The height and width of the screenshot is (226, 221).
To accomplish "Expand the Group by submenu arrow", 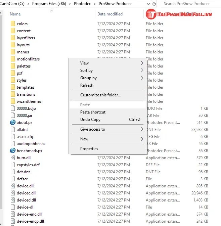I will pos(142,78).
